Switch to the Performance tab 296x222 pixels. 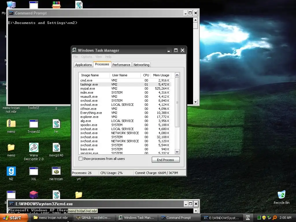121,65
